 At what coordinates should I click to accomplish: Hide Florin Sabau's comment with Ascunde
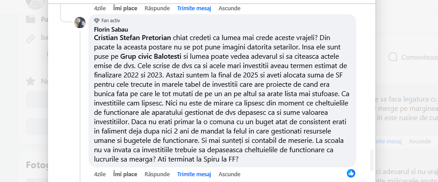click(229, 173)
